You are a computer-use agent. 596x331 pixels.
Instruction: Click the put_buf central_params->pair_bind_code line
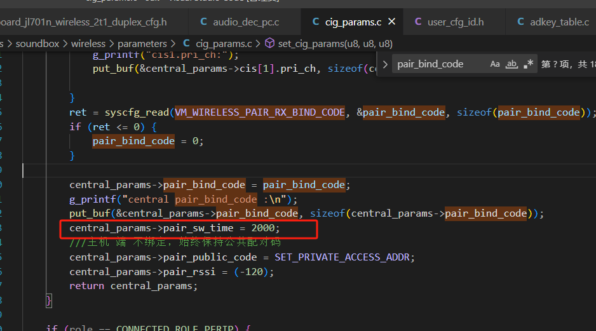(x=306, y=213)
